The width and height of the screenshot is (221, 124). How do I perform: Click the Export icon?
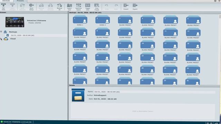click(135, 7)
